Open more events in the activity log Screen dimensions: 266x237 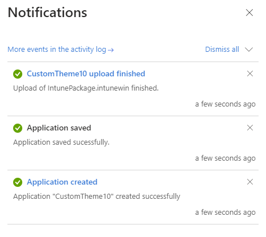pos(61,50)
